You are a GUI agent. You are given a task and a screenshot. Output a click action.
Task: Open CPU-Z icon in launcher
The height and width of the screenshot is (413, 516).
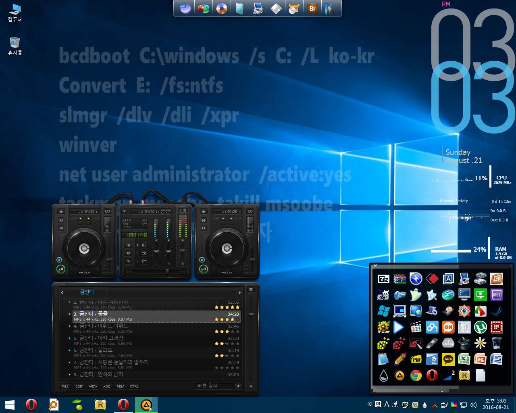coord(496,295)
